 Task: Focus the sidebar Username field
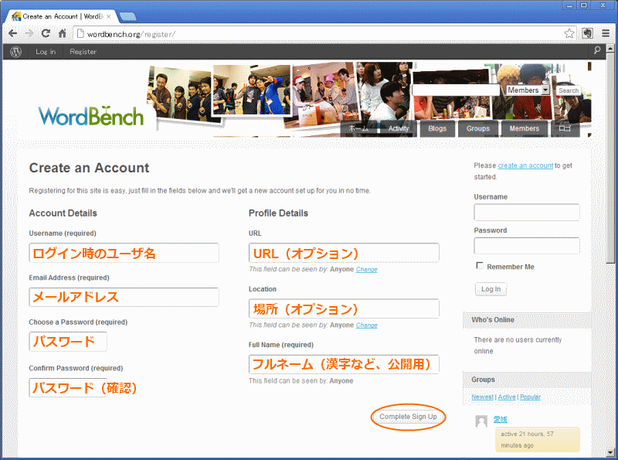[527, 213]
